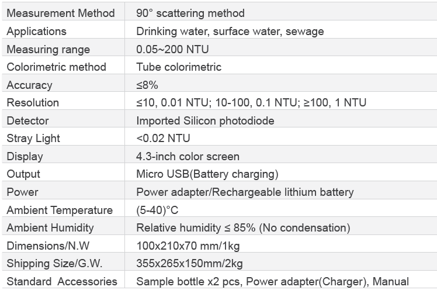Select the "Resolution" row label
Viewport: 437px width, 290px height.
(x=33, y=103)
